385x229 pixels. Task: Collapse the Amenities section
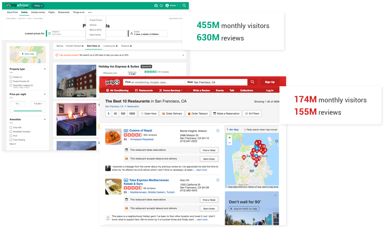pos(45,119)
